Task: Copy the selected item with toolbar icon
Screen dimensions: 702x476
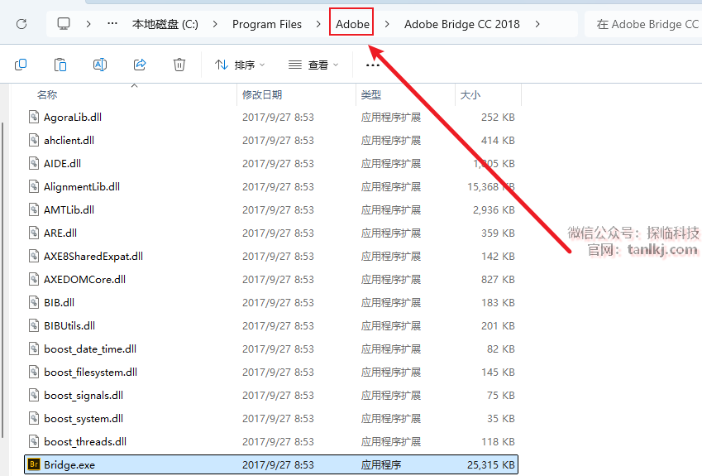Action: click(21, 65)
